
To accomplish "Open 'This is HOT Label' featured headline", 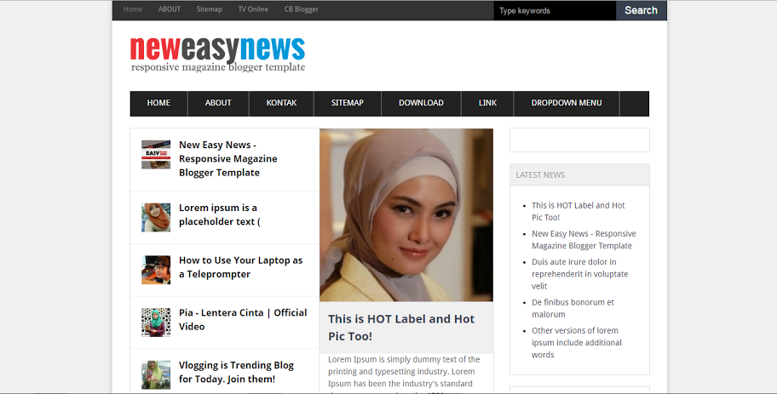I will click(401, 328).
